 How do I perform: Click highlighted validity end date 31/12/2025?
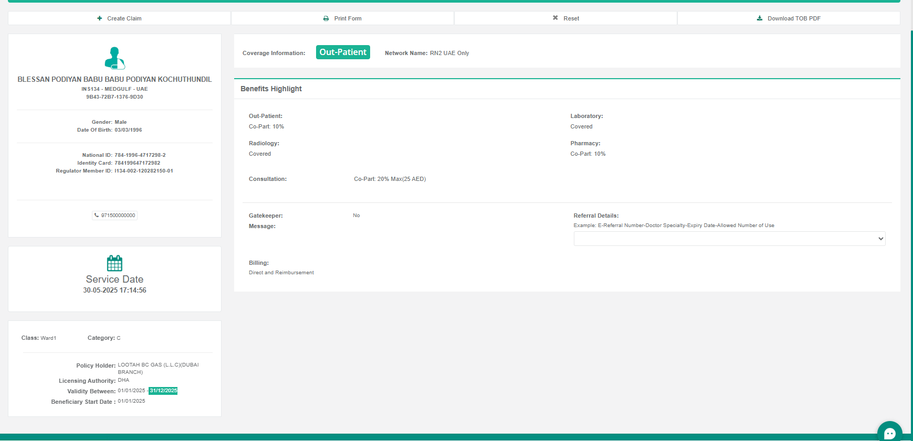click(x=163, y=391)
